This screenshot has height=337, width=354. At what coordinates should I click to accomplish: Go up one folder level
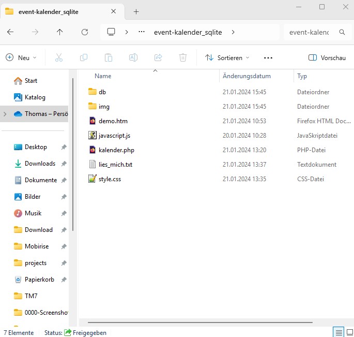pyautogui.click(x=60, y=32)
